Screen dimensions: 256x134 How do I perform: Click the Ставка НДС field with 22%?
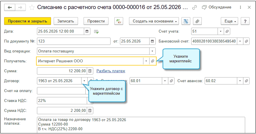pyautogui.click(x=62, y=100)
